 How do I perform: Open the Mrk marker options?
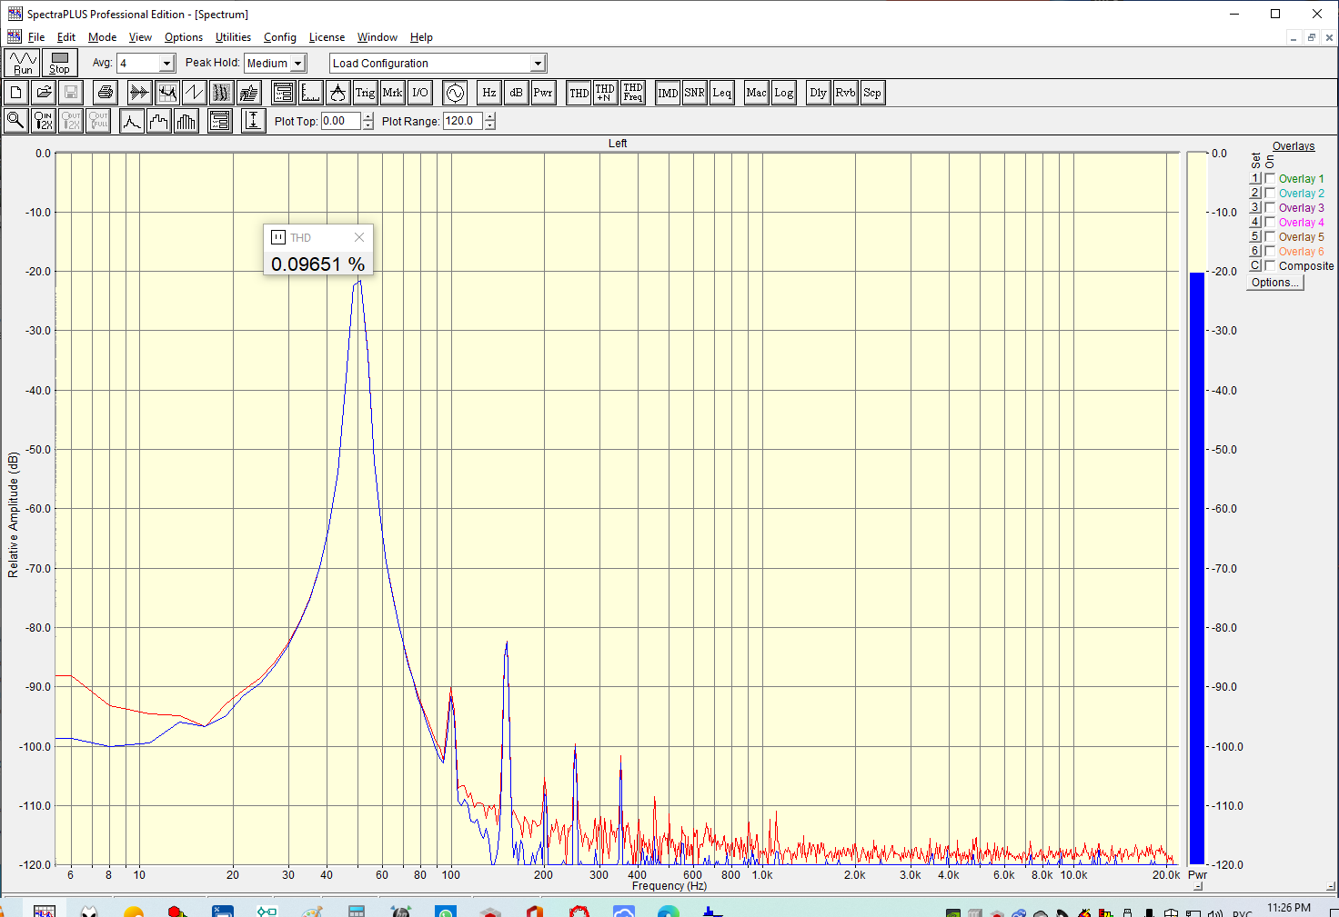[392, 93]
